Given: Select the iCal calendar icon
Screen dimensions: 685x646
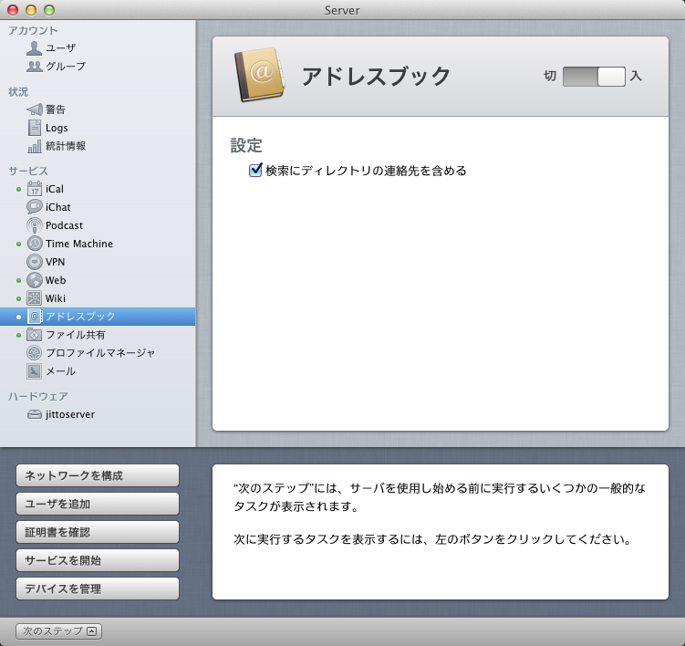Looking at the screenshot, I should pyautogui.click(x=34, y=189).
